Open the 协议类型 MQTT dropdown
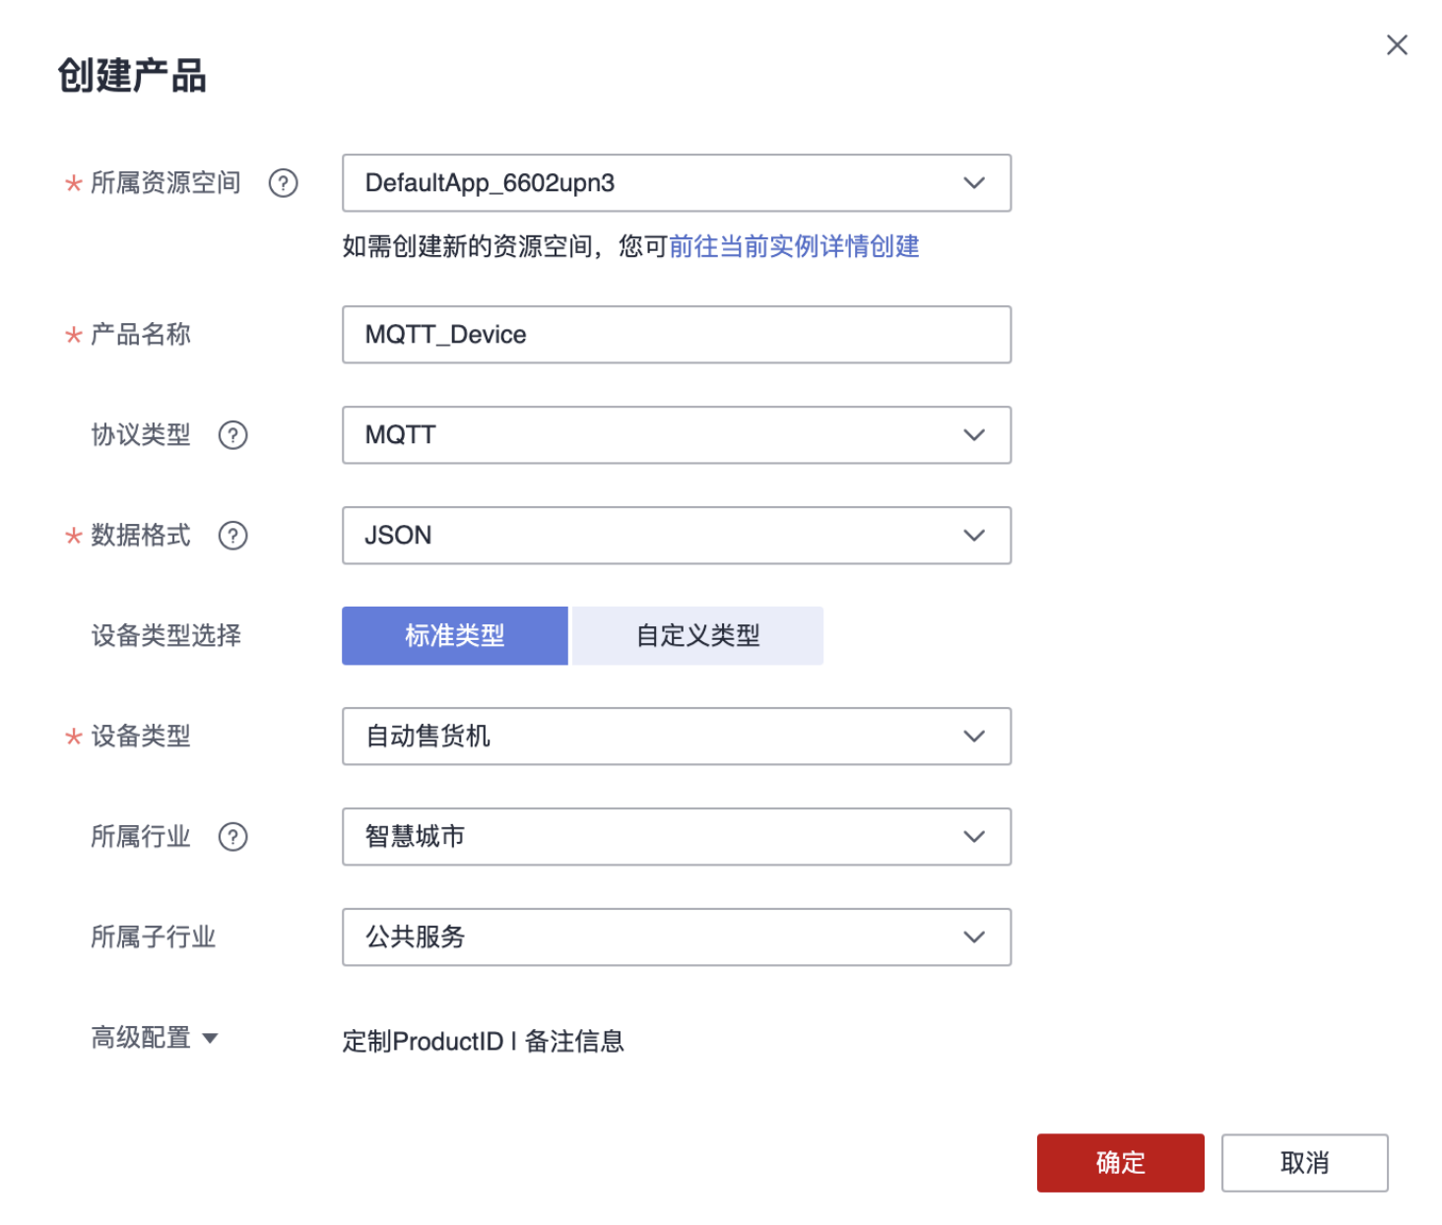The height and width of the screenshot is (1225, 1442). click(x=677, y=435)
